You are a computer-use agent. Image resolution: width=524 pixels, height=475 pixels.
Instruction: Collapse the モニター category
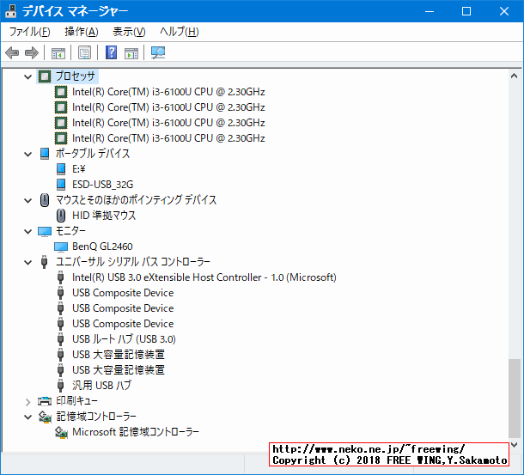[28, 232]
